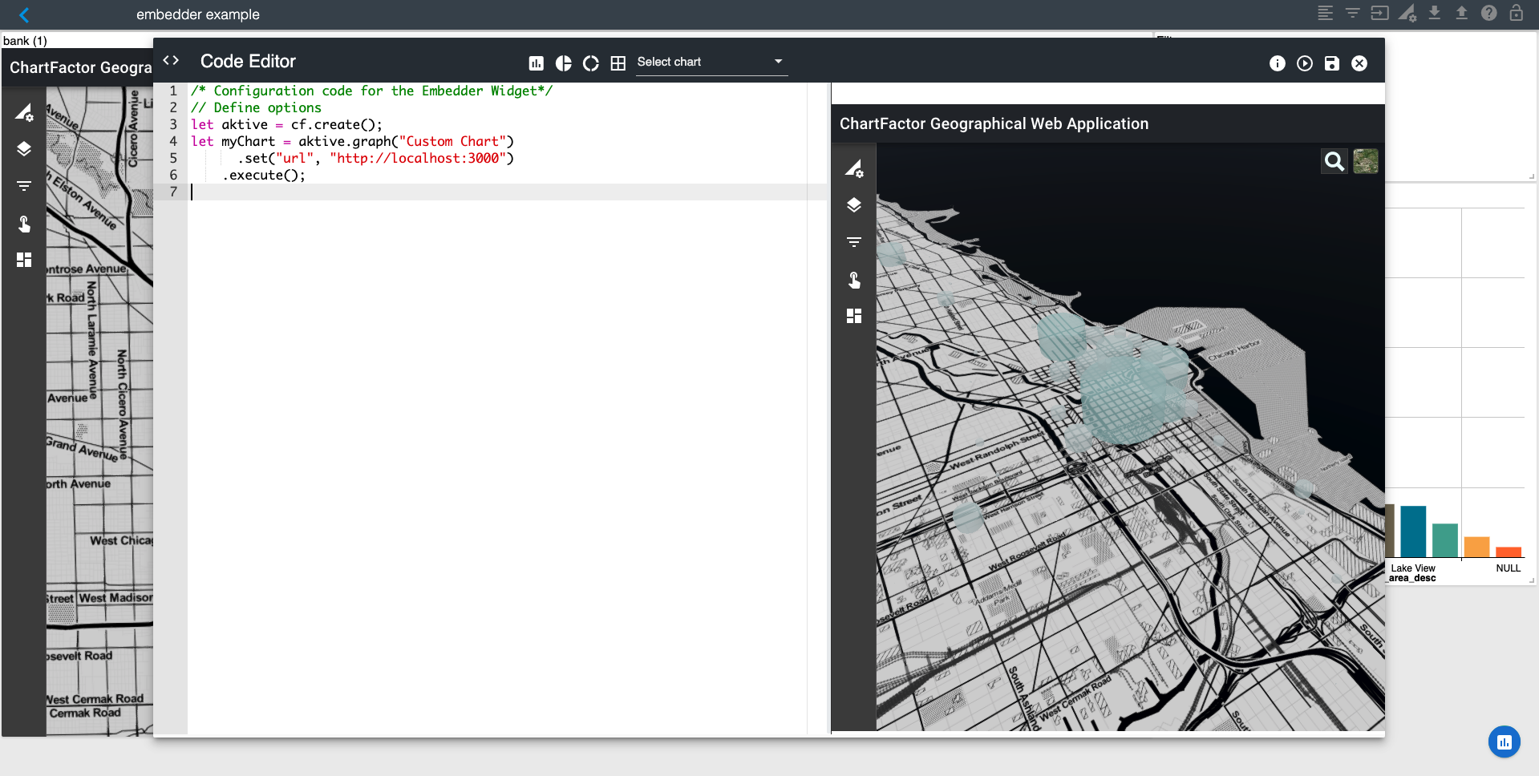Viewport: 1539px width, 776px height.
Task: Open the info icon in Code Editor
Action: 1278,63
